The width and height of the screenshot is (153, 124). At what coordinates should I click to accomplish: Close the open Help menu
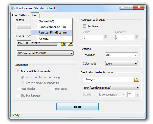click(x=35, y=15)
